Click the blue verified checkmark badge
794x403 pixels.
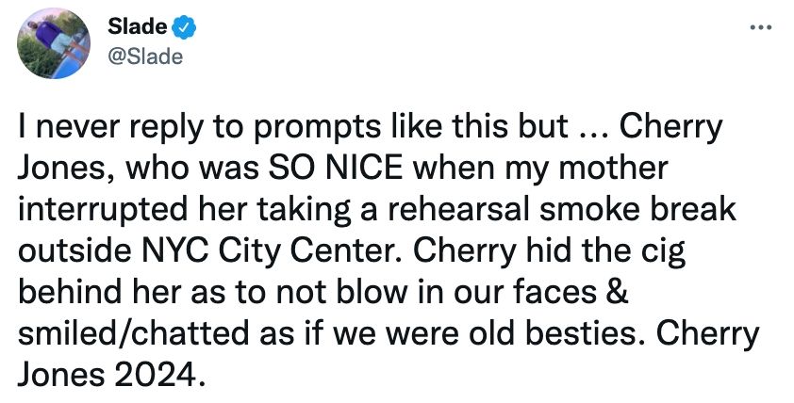(x=184, y=26)
